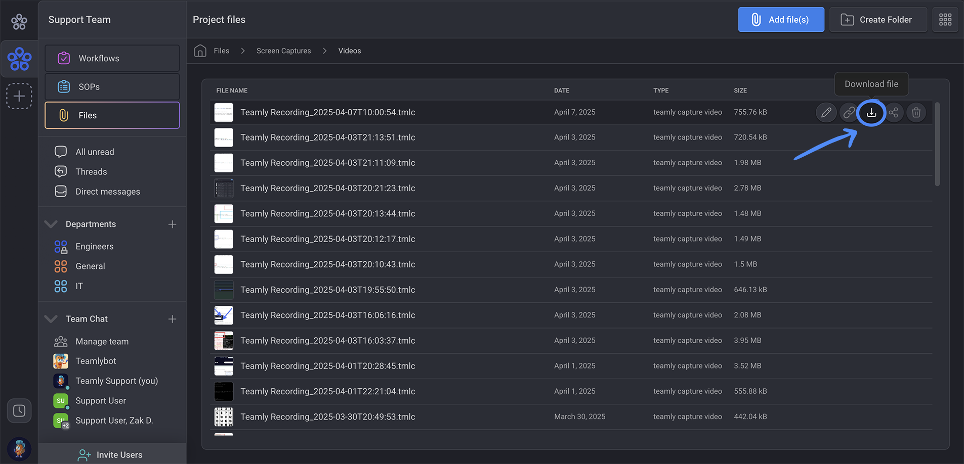Select the March 30, 2025 date cell
Image resolution: width=964 pixels, height=464 pixels.
click(x=579, y=416)
